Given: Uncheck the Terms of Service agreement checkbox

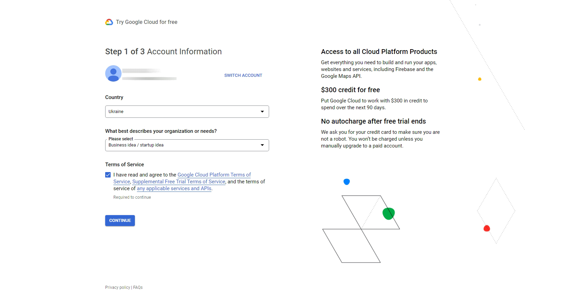Looking at the screenshot, I should [108, 175].
